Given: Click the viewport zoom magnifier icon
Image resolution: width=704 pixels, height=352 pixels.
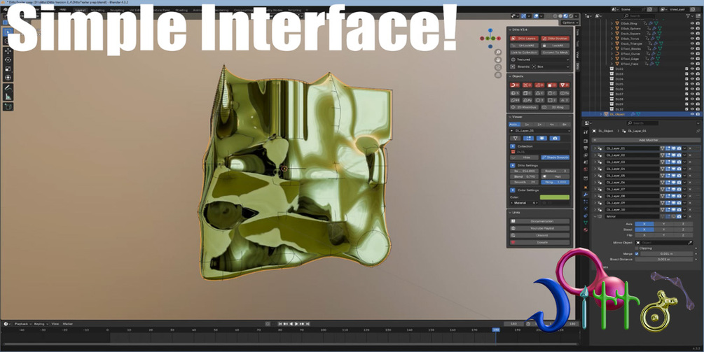Looking at the screenshot, I should (x=498, y=52).
